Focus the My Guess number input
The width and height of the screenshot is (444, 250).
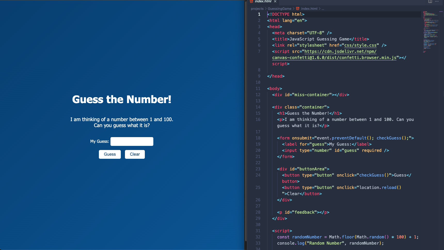(x=132, y=141)
